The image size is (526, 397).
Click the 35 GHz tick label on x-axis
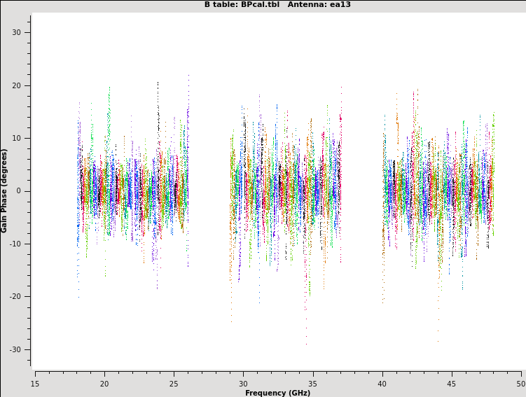pos(313,383)
